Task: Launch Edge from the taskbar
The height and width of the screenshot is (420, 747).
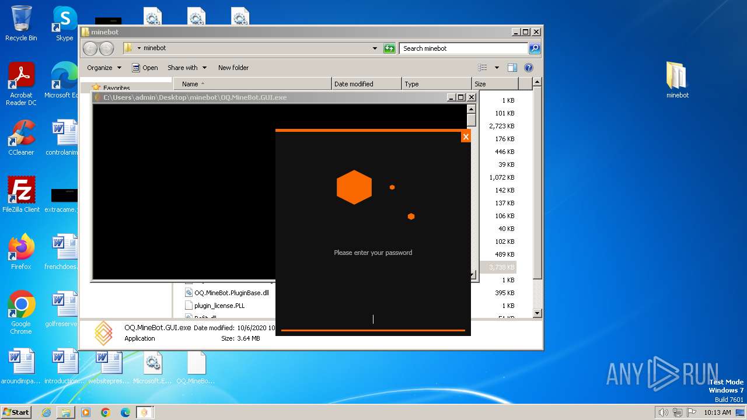Action: pyautogui.click(x=125, y=412)
